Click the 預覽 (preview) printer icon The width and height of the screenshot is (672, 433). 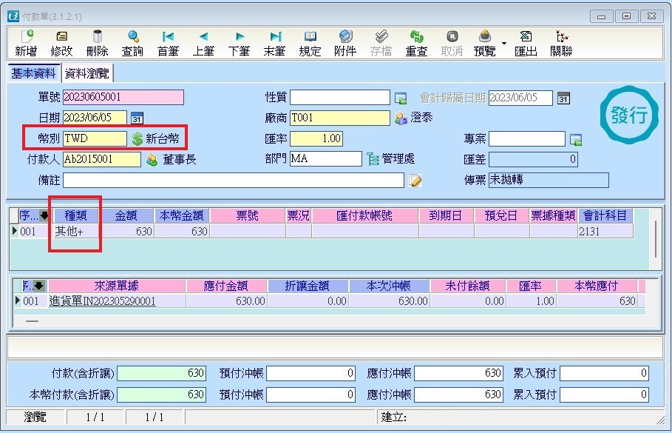[x=485, y=44]
